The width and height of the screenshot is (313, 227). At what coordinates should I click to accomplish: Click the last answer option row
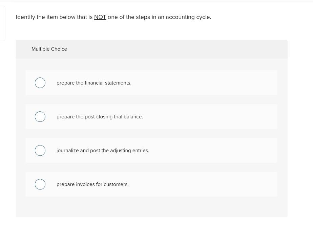151,184
